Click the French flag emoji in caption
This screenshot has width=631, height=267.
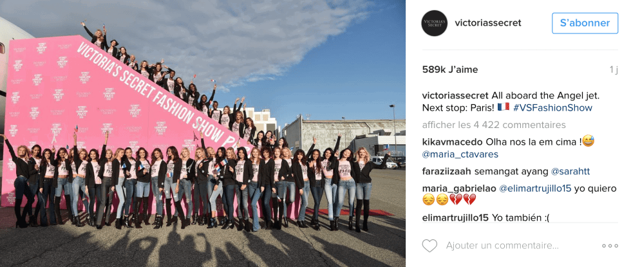[x=503, y=107]
